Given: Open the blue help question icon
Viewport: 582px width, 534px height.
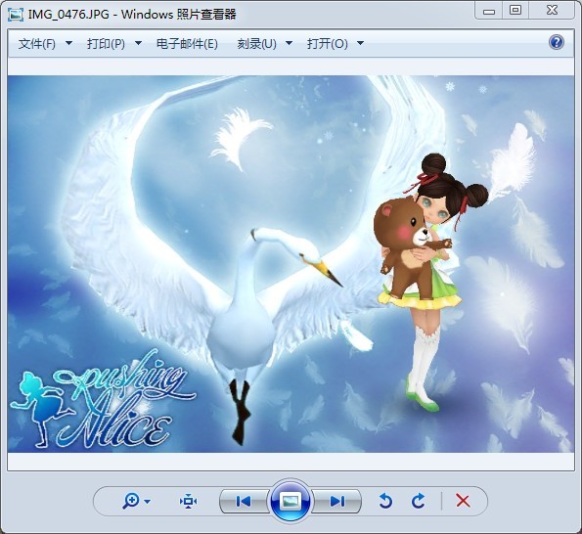Looking at the screenshot, I should [556, 42].
